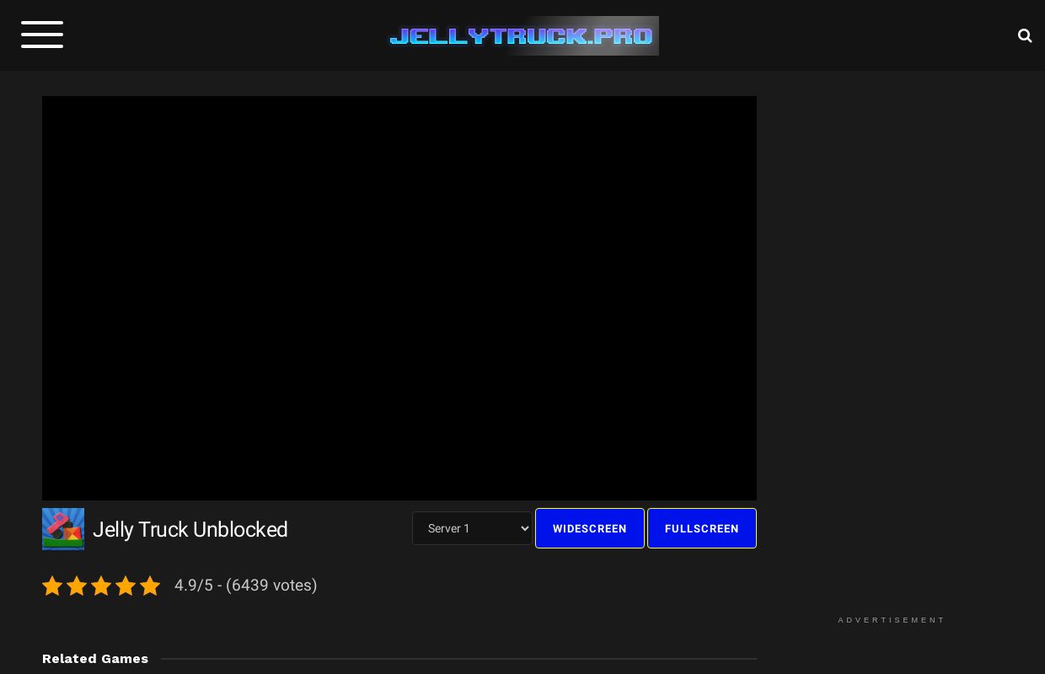Switch the game to Widescreen mode
This screenshot has width=1045, height=674.
point(590,528)
